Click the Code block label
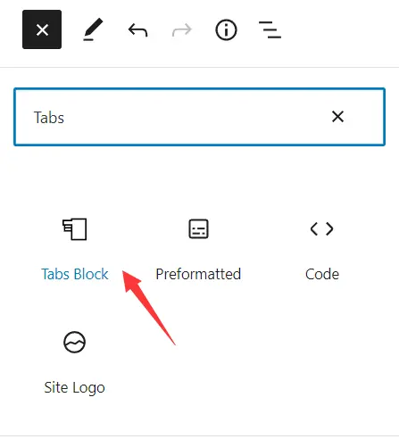This screenshot has width=399, height=439. (x=322, y=274)
